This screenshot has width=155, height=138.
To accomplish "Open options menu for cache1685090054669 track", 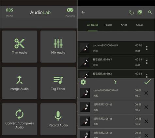I will click(x=147, y=48).
